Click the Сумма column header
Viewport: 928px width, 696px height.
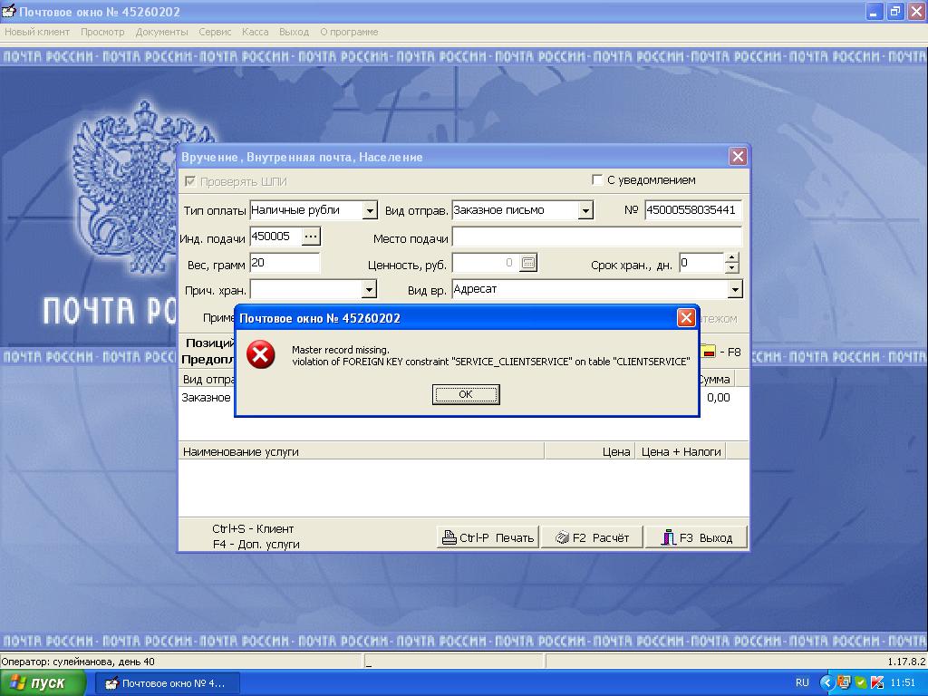coord(716,380)
